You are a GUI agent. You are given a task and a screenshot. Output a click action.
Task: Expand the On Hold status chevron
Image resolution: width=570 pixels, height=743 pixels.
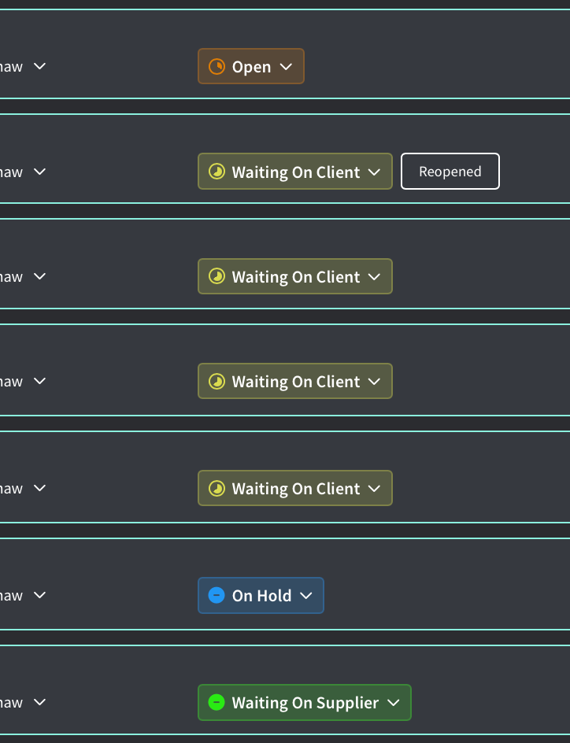(x=306, y=596)
